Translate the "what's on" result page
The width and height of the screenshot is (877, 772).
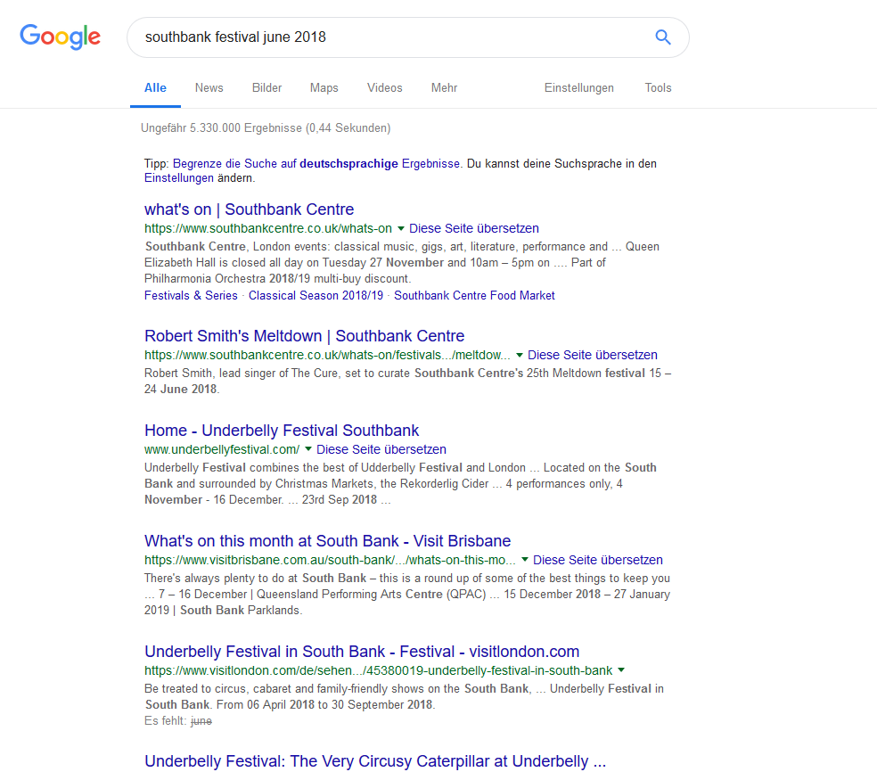(x=474, y=228)
